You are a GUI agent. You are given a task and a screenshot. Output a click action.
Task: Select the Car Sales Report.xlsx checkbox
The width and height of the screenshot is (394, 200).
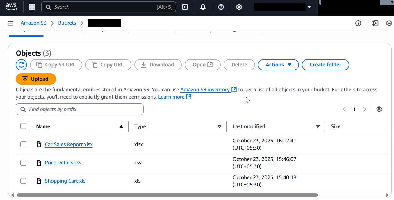23,144
